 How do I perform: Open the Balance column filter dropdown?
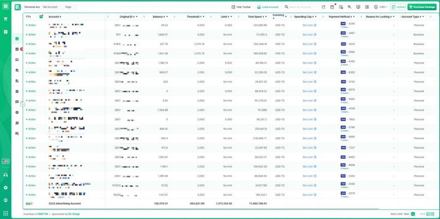[168, 16]
